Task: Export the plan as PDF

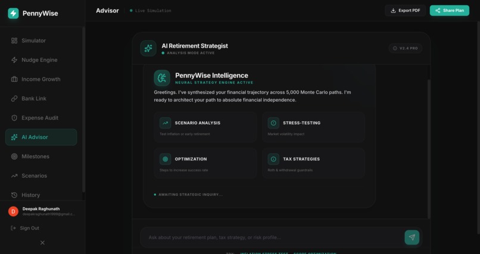Action: (x=406, y=10)
